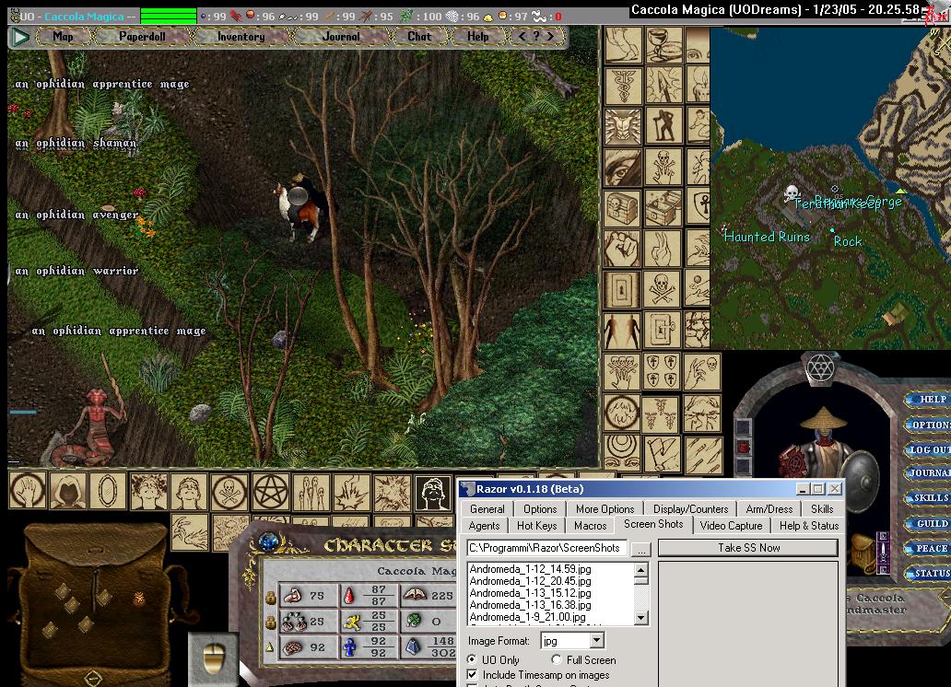This screenshot has width=951, height=687.
Task: Click the clenched fist spell icon
Action: (622, 248)
